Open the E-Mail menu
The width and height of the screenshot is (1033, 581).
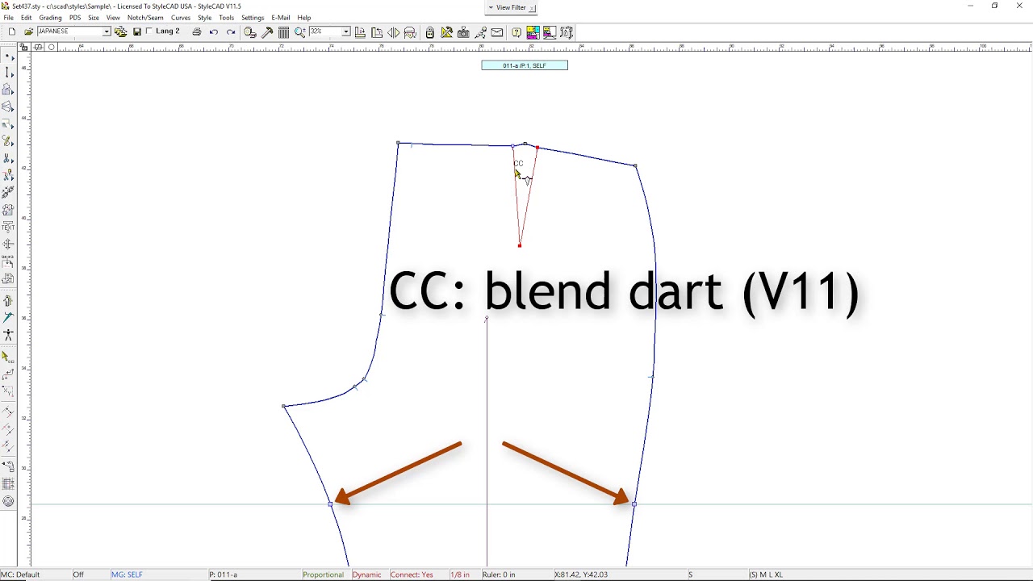tap(281, 18)
